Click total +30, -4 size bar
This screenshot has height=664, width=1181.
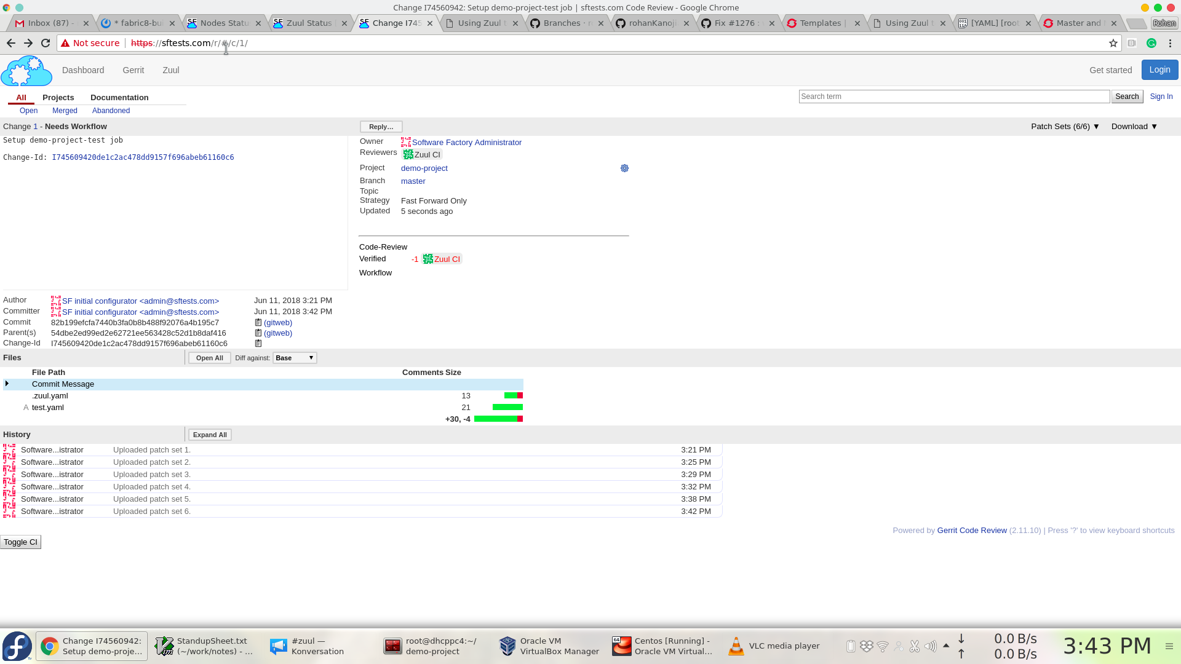pos(498,419)
